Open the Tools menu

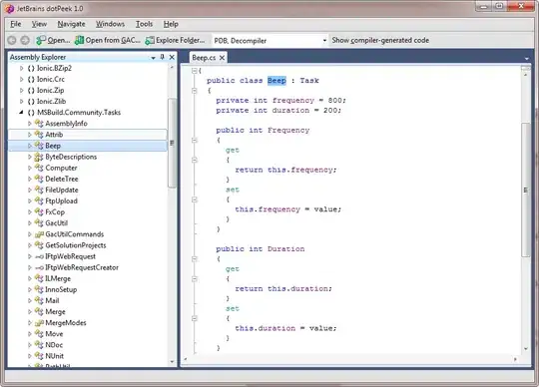point(144,24)
